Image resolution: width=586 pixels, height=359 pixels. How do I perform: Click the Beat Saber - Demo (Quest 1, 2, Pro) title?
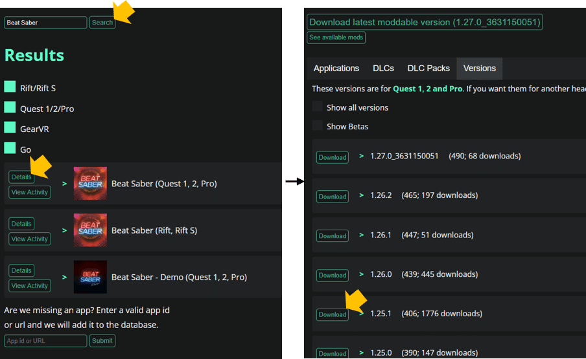(x=179, y=277)
